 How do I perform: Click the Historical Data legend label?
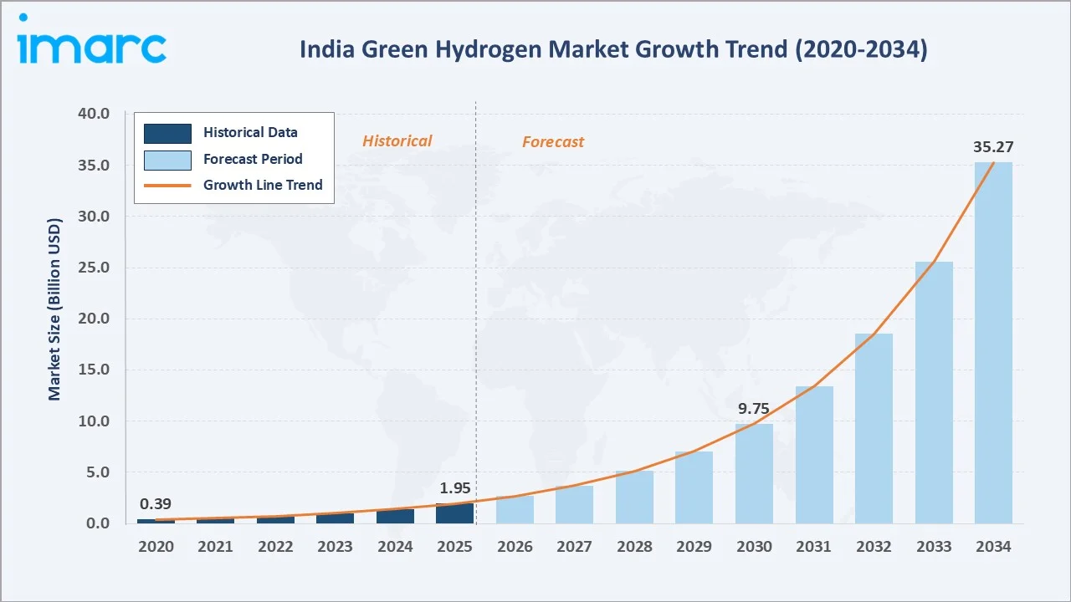(250, 132)
